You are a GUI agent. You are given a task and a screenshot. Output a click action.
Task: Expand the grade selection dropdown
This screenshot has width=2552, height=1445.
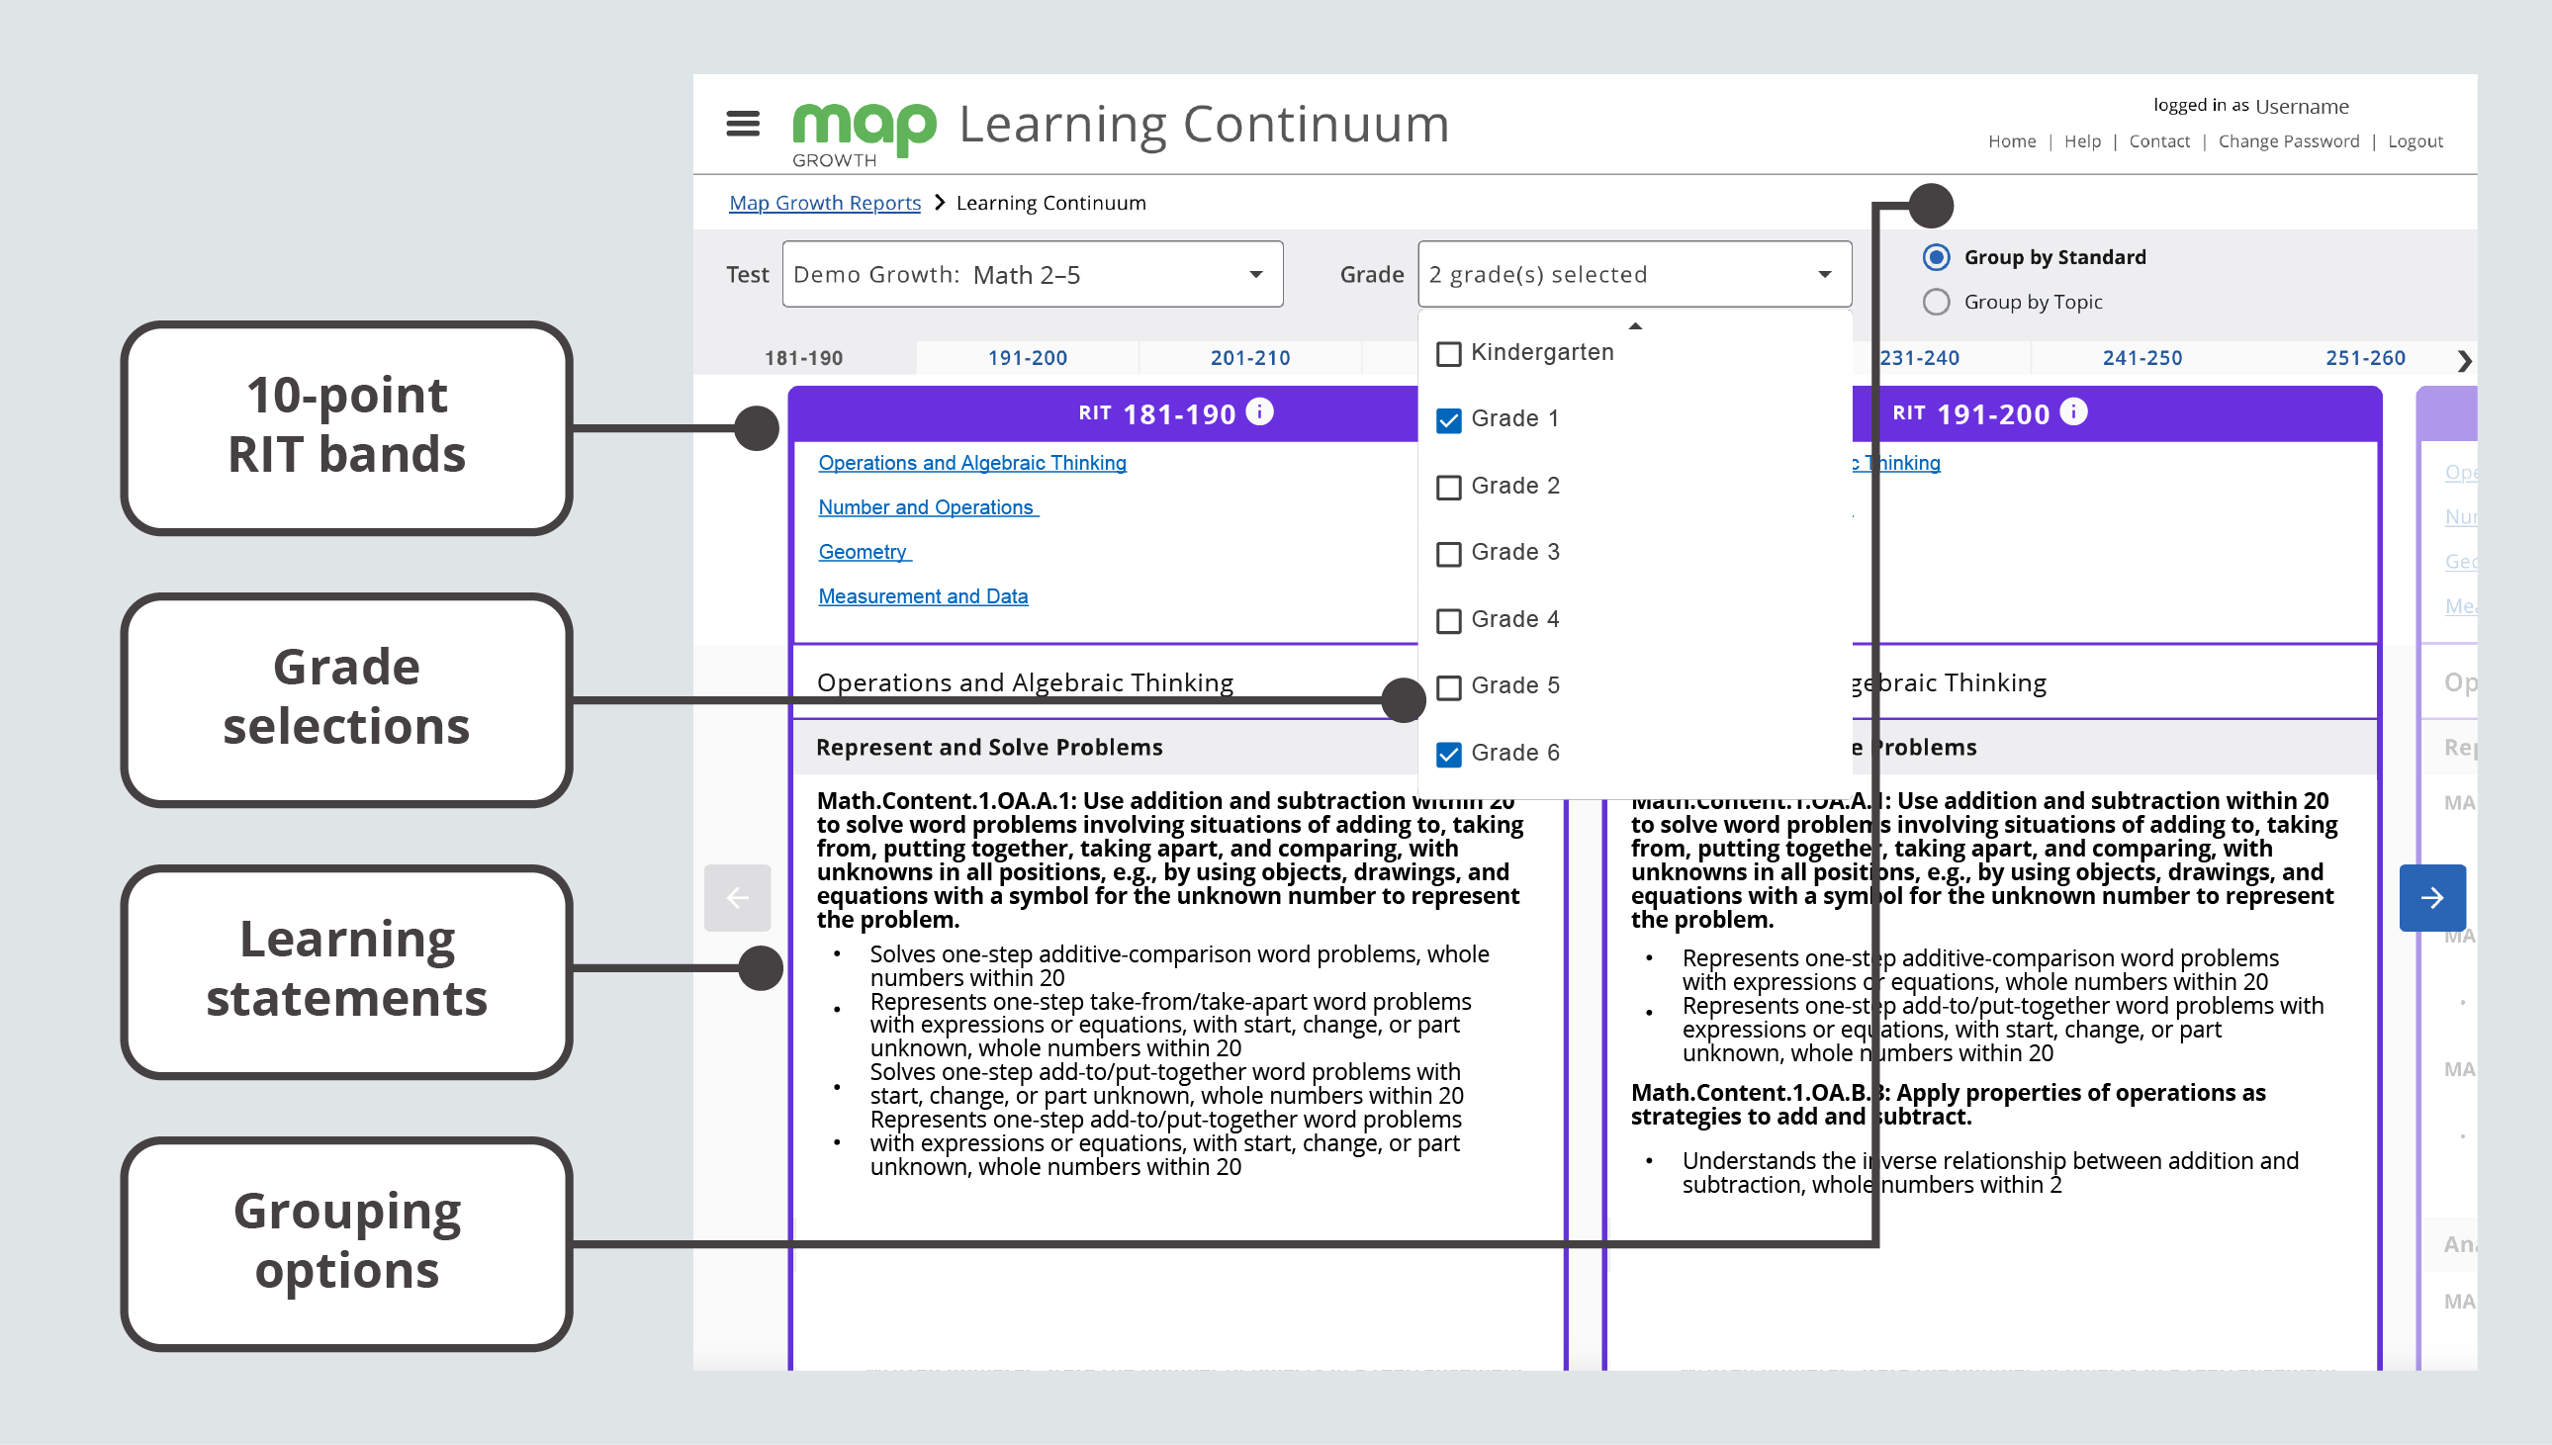coord(1632,273)
